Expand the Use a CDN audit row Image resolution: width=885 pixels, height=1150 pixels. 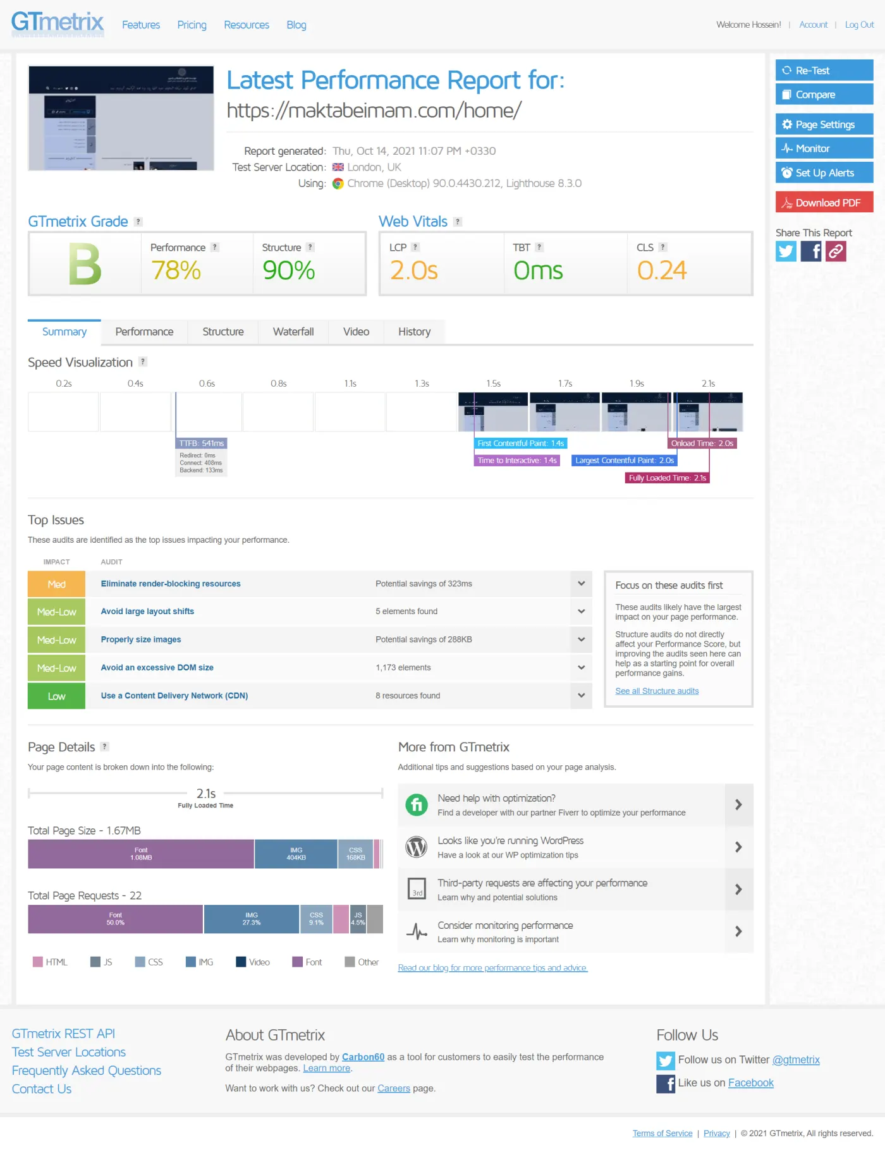581,696
